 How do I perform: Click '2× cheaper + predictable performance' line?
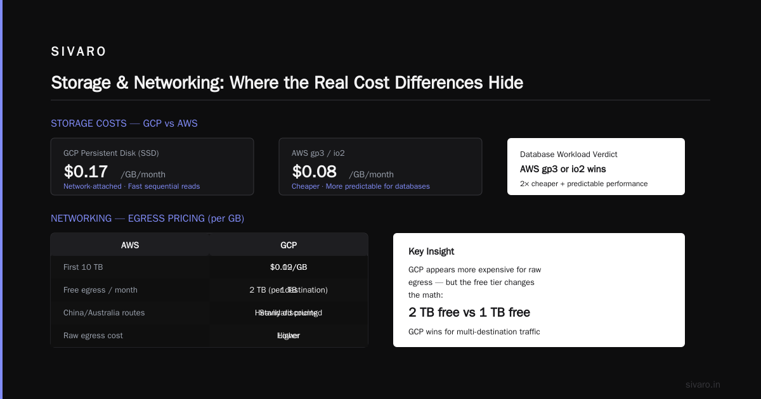pyautogui.click(x=583, y=184)
